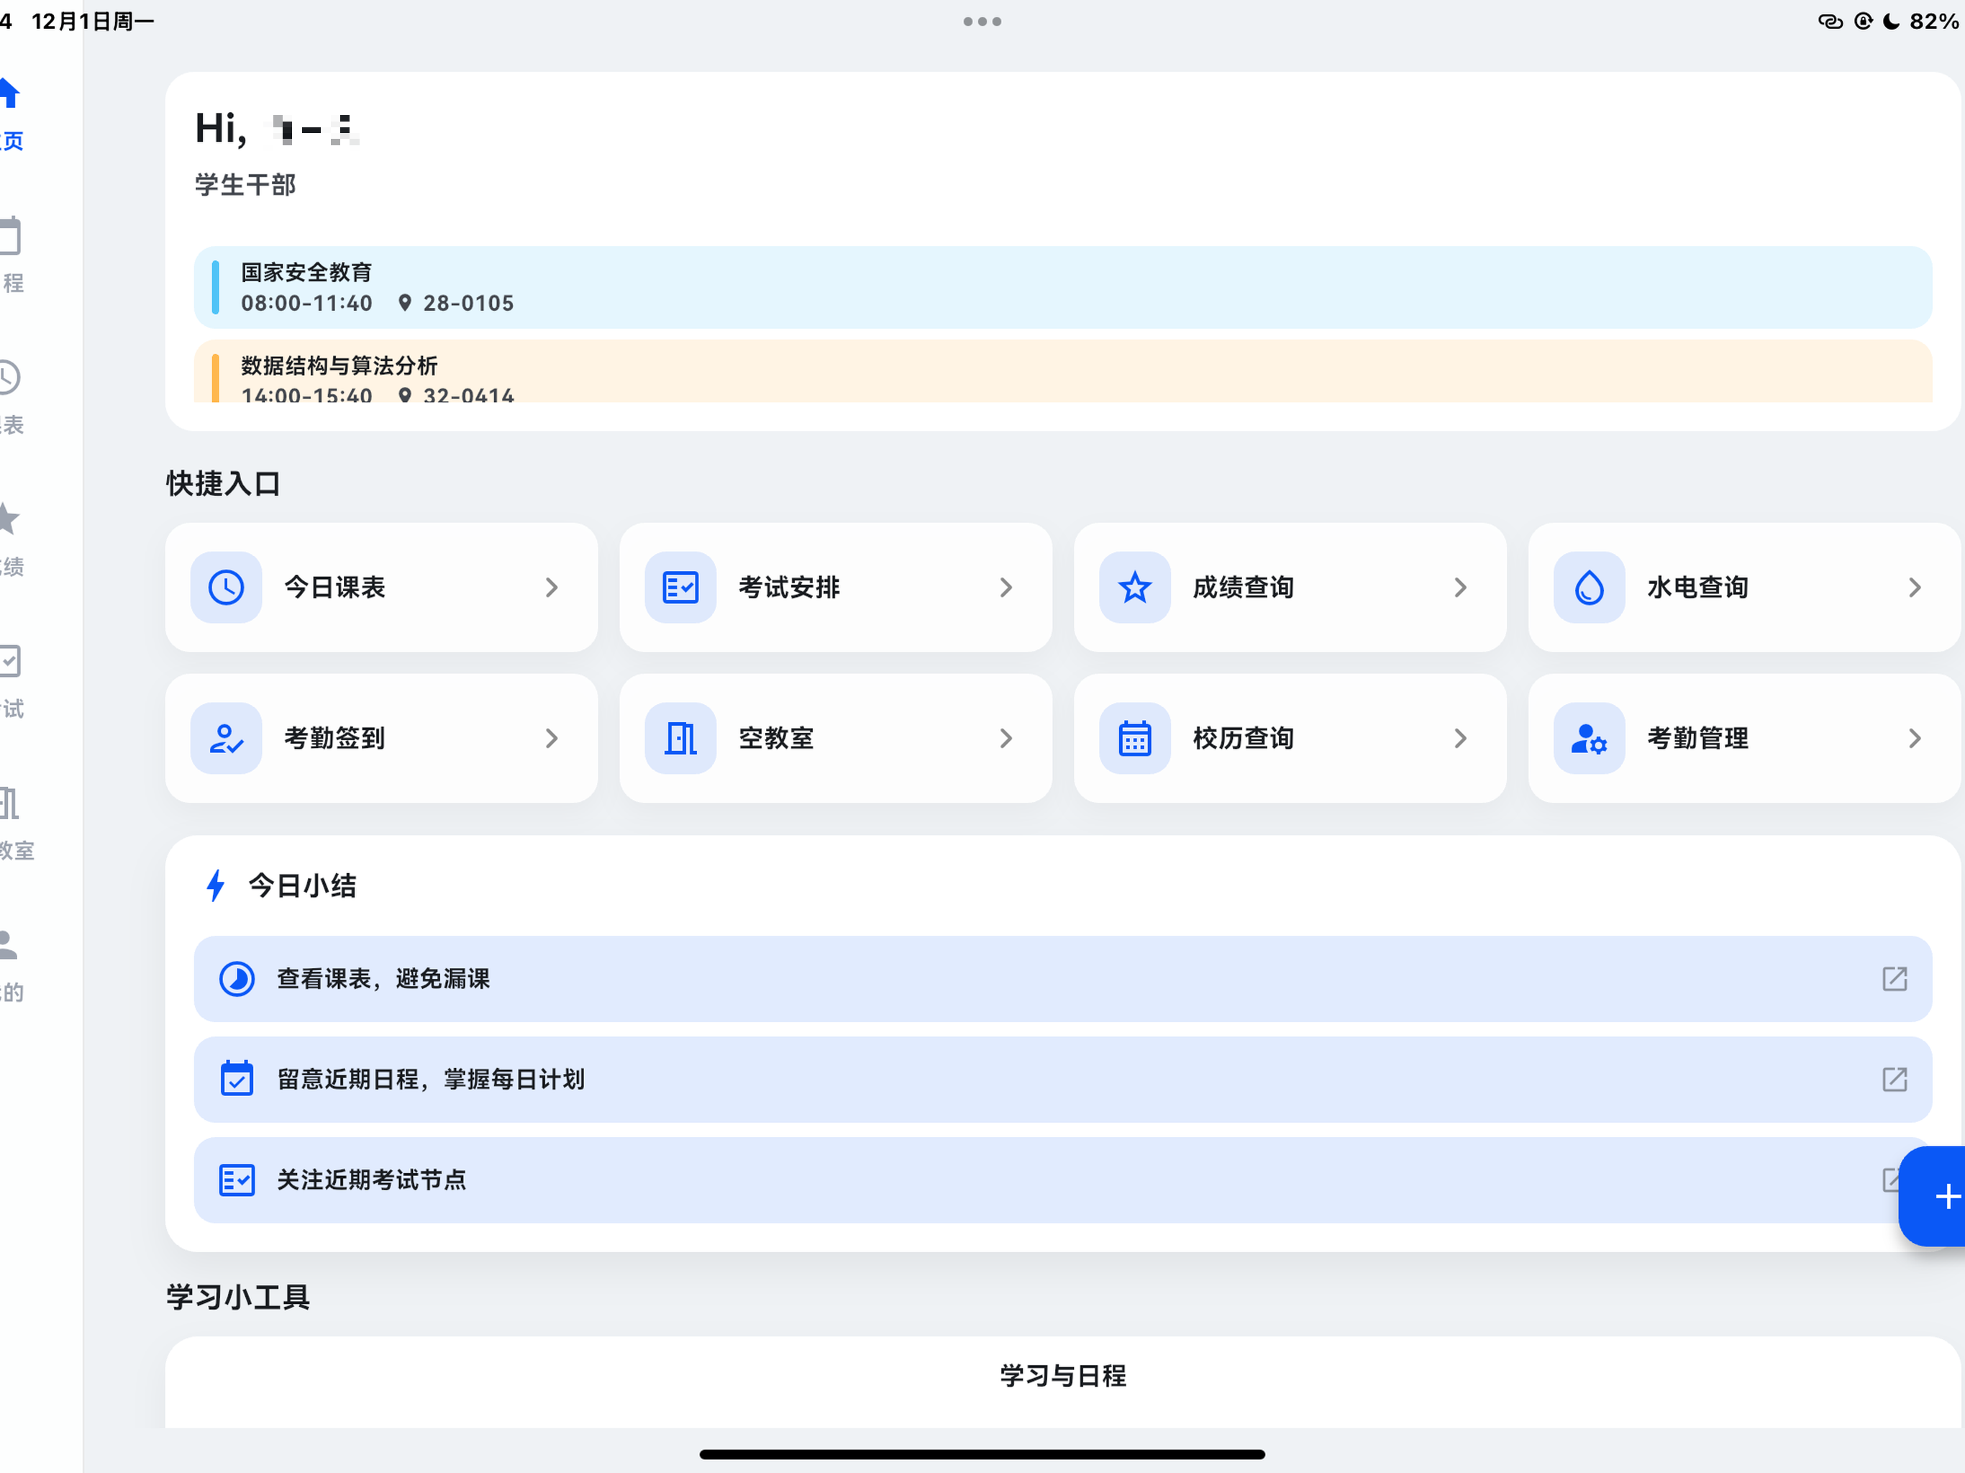1965x1473 pixels.
Task: Open external link icon for 关注近期考试节点
Action: point(1890,1180)
